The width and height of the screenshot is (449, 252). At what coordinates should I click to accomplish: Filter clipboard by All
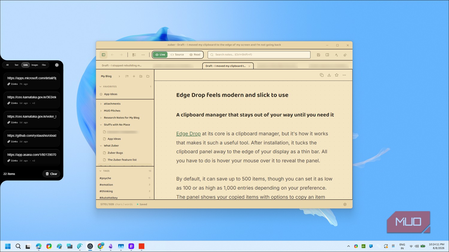(7, 65)
